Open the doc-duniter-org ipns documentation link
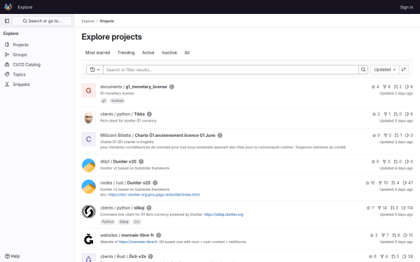The image size is (420, 262). point(154,195)
